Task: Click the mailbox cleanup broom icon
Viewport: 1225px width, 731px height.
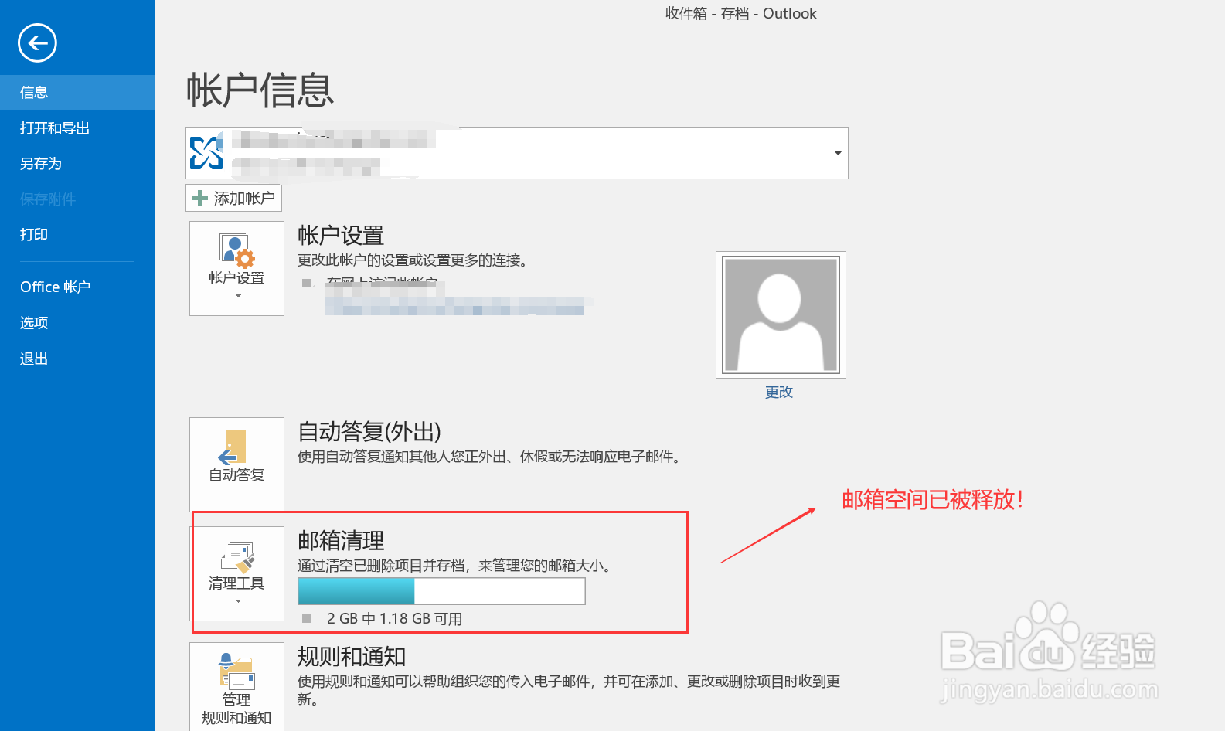Action: [238, 557]
